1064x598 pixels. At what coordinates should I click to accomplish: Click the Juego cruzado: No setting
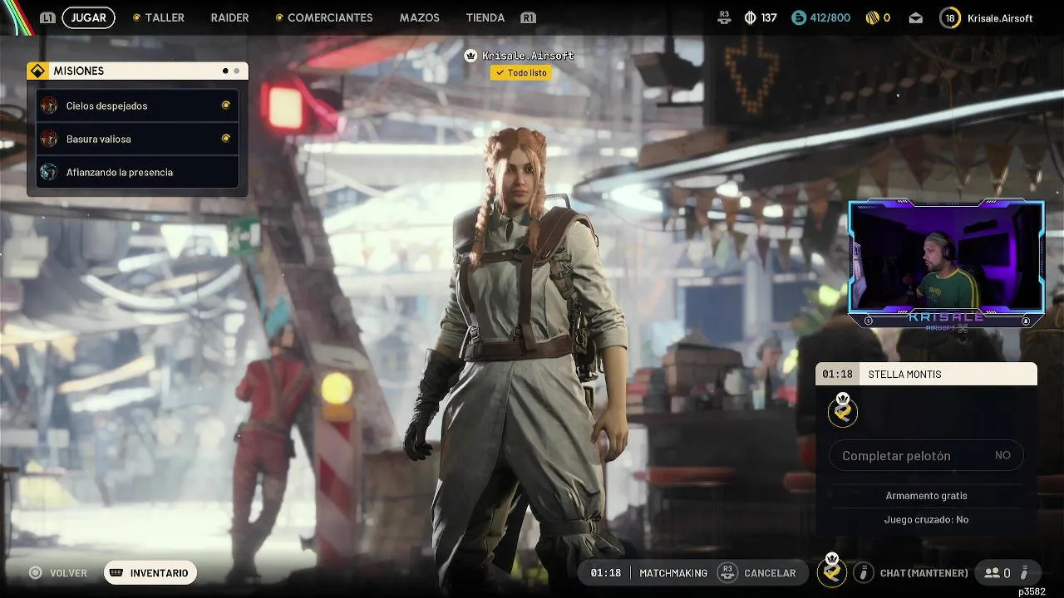coord(926,519)
